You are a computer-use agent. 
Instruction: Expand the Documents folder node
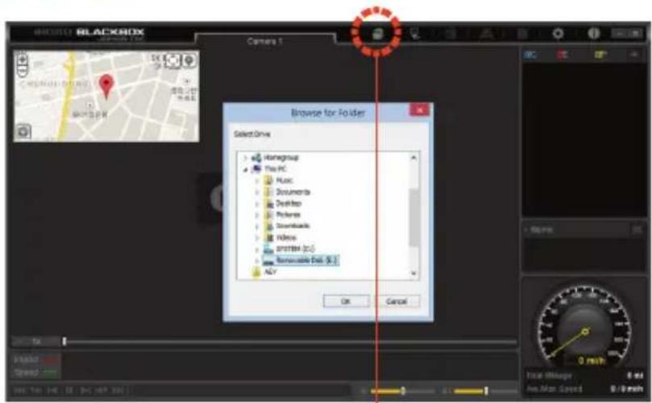(257, 192)
